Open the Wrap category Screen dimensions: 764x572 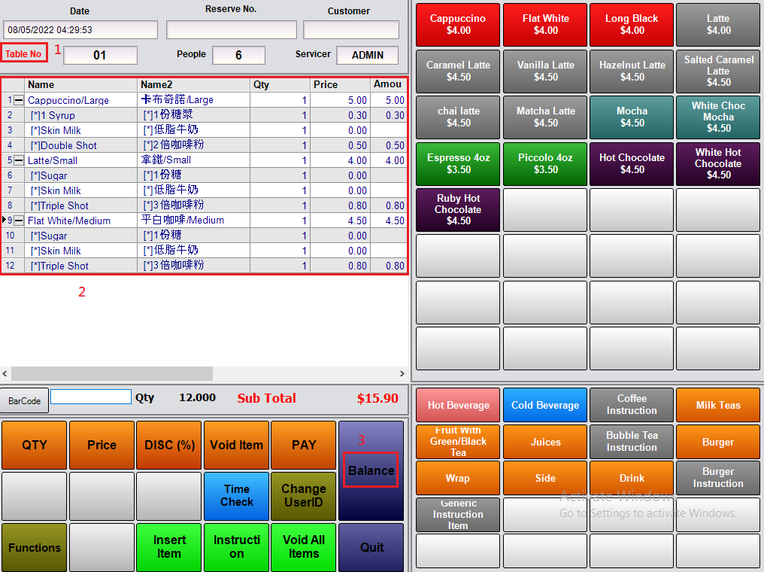(x=458, y=478)
